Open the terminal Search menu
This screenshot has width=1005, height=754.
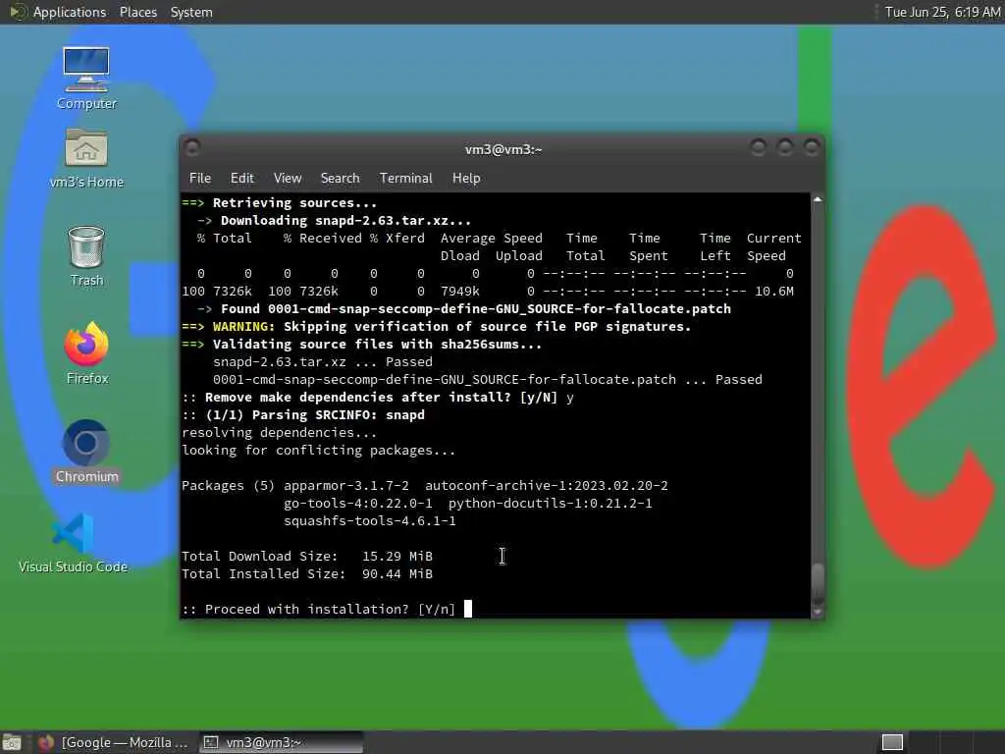[x=340, y=179]
